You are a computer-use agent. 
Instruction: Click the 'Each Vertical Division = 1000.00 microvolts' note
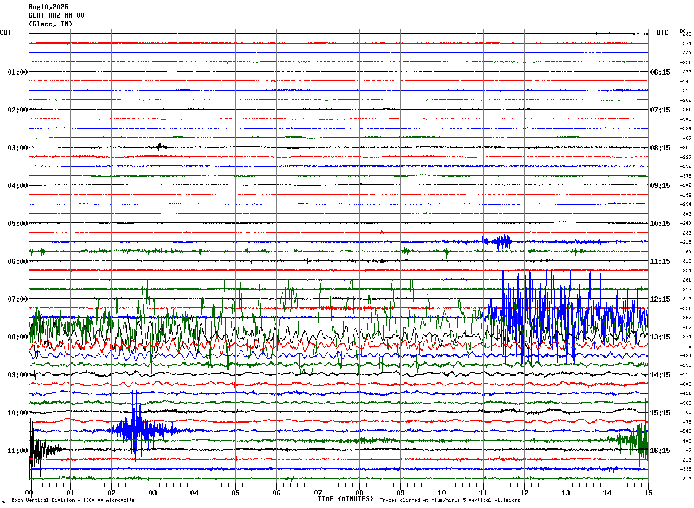pyautogui.click(x=73, y=501)
